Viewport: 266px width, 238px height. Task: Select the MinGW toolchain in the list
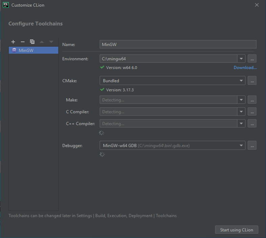tap(34, 50)
